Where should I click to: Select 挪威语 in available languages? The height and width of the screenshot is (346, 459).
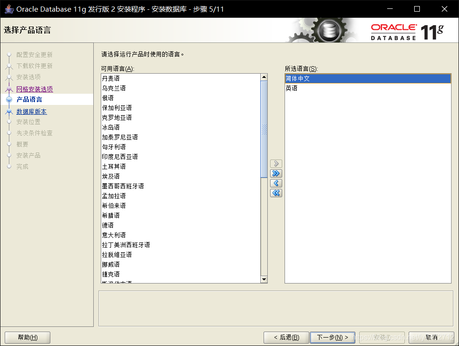[181, 264]
